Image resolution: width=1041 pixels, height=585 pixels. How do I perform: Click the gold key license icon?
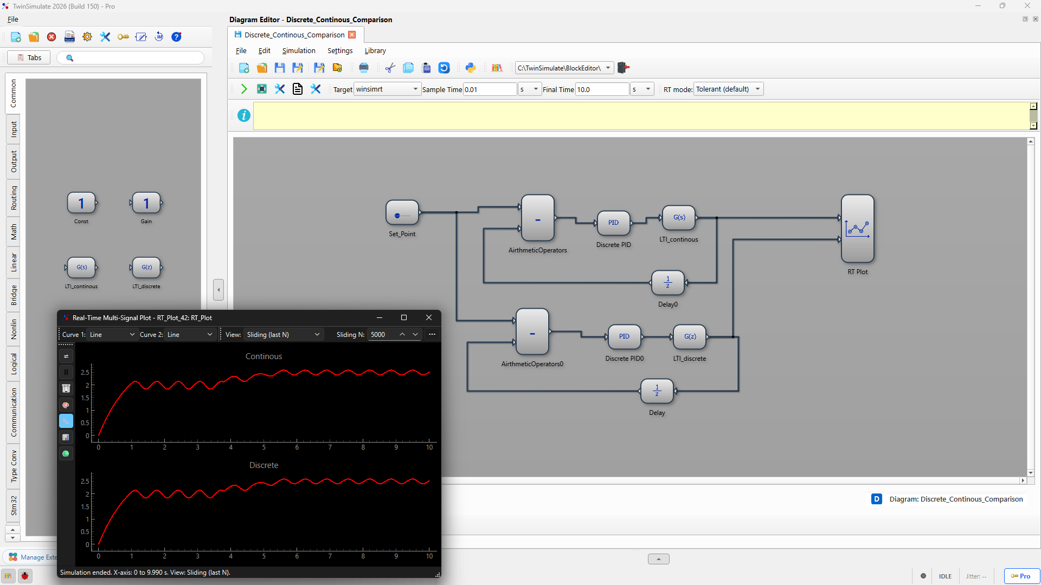click(x=123, y=37)
